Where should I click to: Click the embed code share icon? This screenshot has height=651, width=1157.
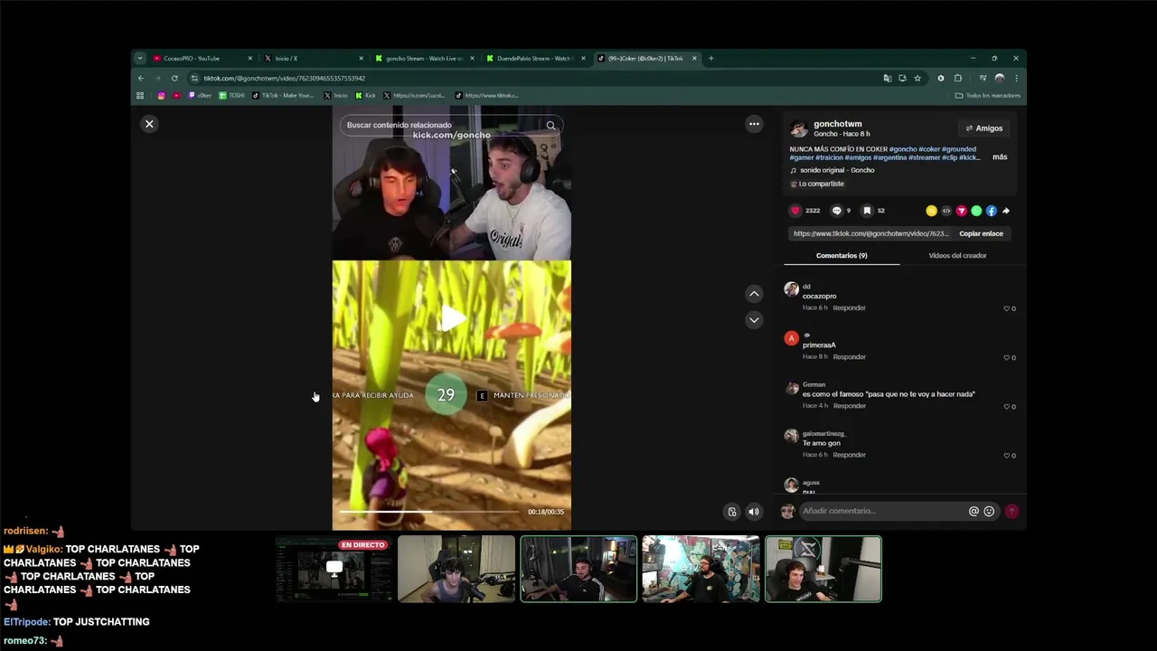click(946, 211)
